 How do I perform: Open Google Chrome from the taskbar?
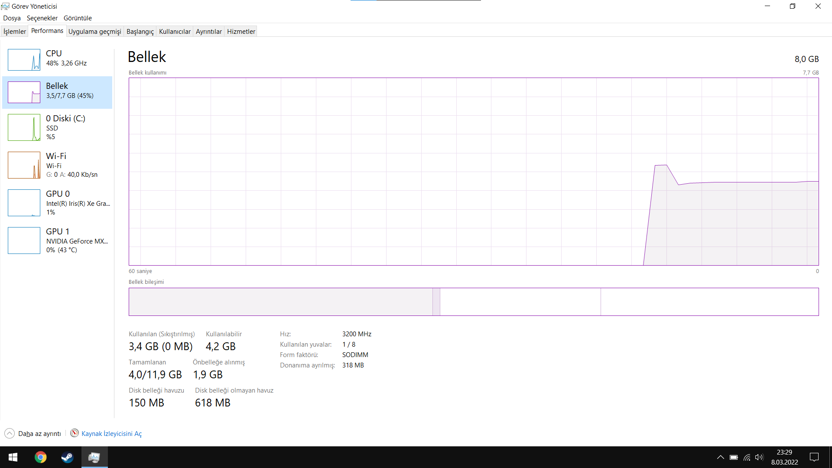41,457
